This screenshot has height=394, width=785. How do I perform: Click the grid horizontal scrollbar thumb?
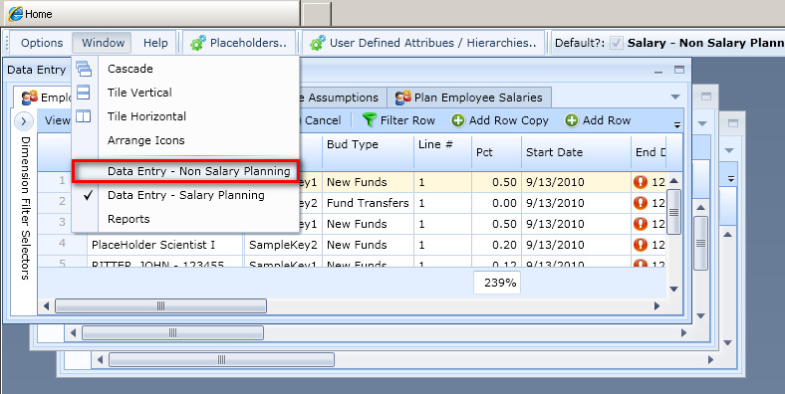160,305
